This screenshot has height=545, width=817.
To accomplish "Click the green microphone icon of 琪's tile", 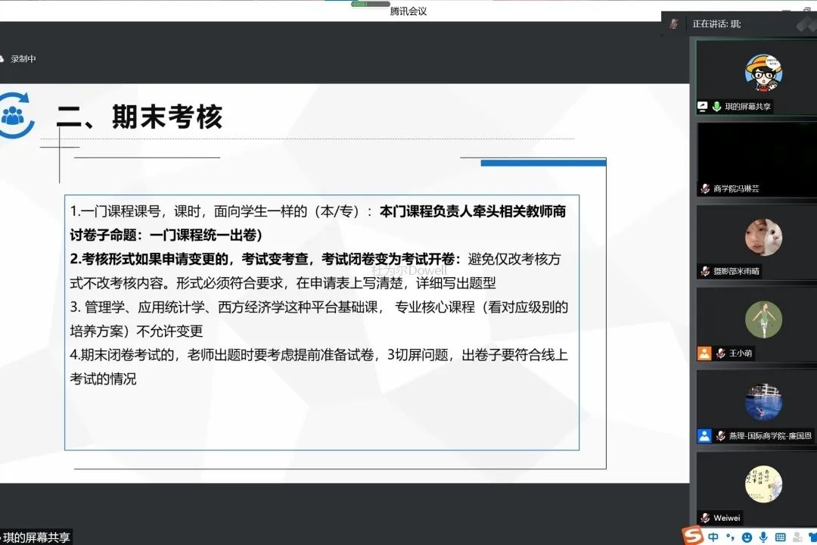I will point(716,107).
